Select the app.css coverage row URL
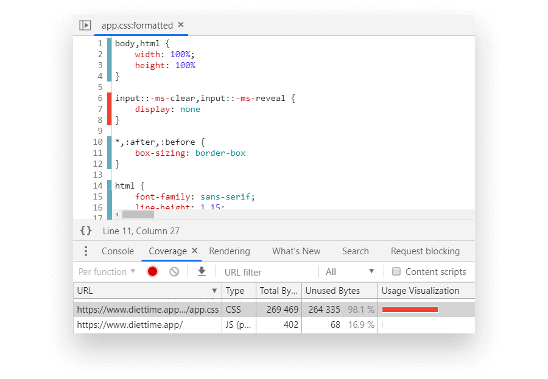 point(147,310)
